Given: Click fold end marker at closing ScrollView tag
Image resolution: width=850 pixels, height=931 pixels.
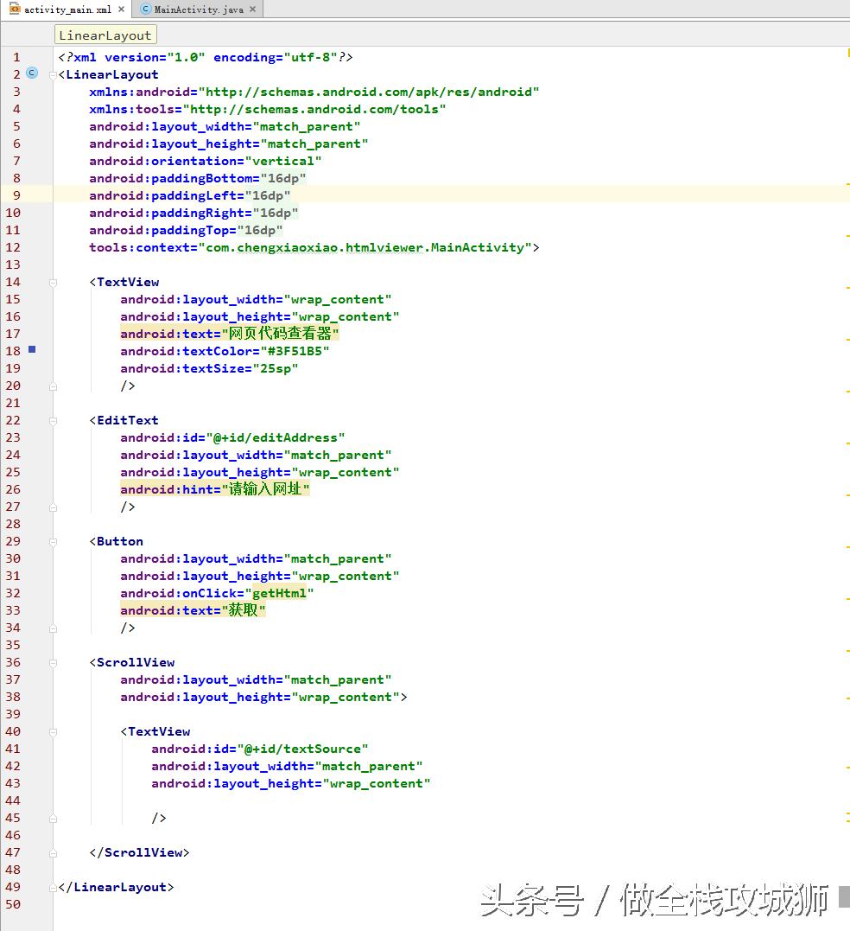Looking at the screenshot, I should (x=54, y=853).
